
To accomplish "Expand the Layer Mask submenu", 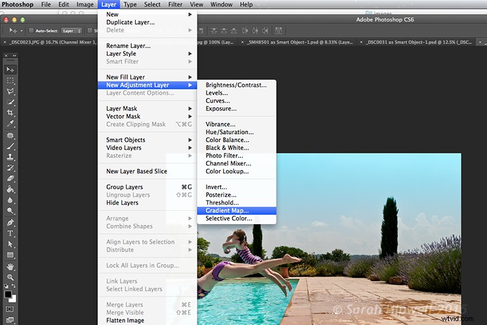I will click(x=147, y=109).
